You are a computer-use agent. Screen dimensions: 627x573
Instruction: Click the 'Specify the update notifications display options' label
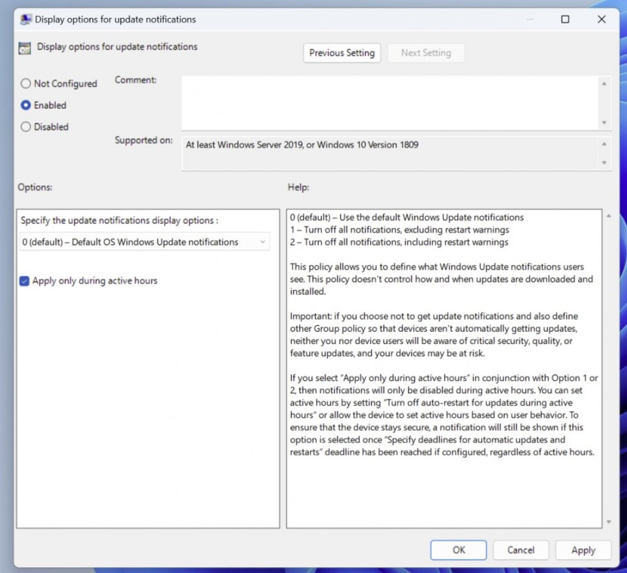tap(120, 220)
